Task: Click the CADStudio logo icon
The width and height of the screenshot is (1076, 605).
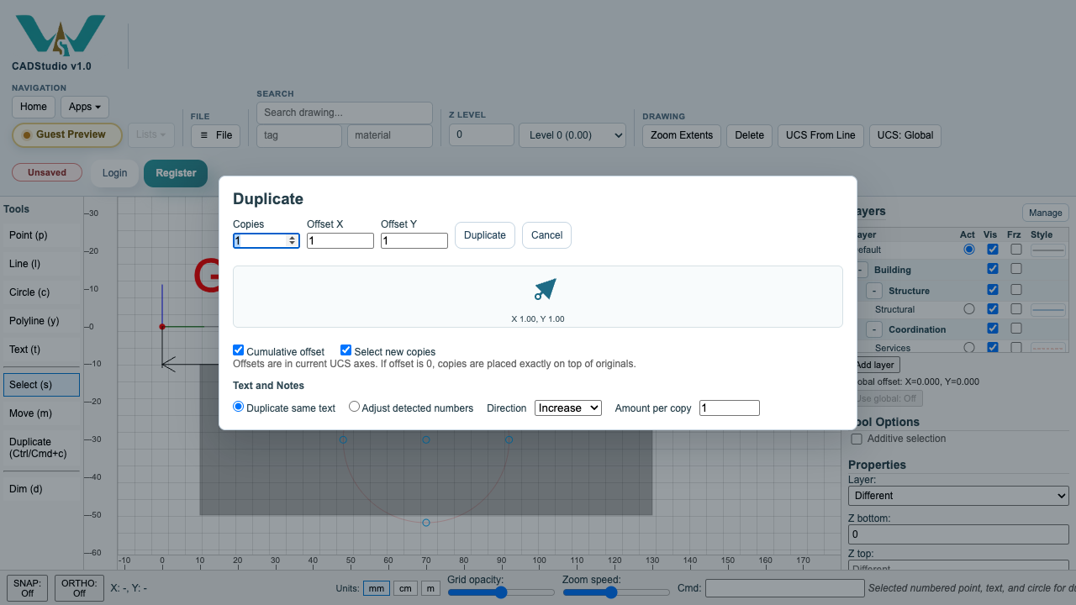Action: point(61,35)
